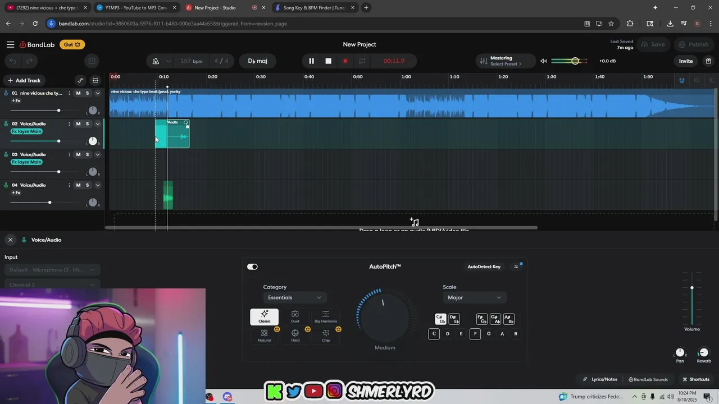Select the Chip AutoPitch preset

click(x=326, y=336)
